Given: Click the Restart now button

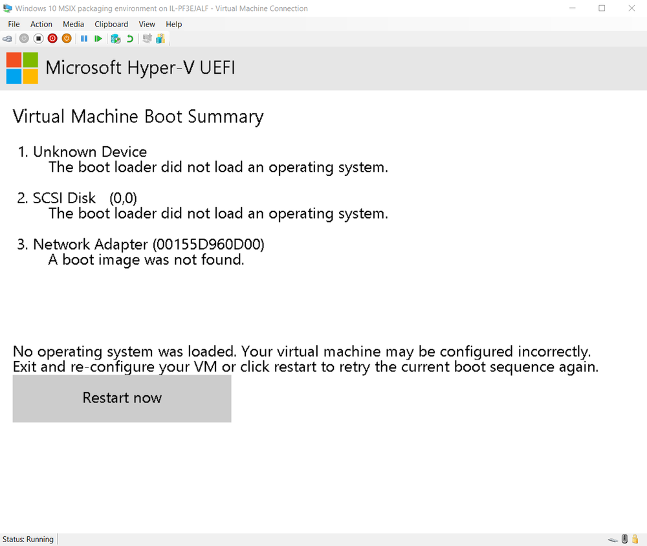Looking at the screenshot, I should pos(122,399).
